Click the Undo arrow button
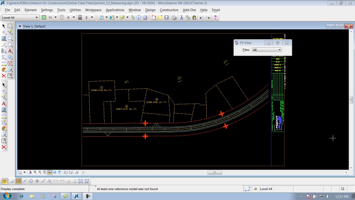The image size is (355, 200). (x=202, y=17)
